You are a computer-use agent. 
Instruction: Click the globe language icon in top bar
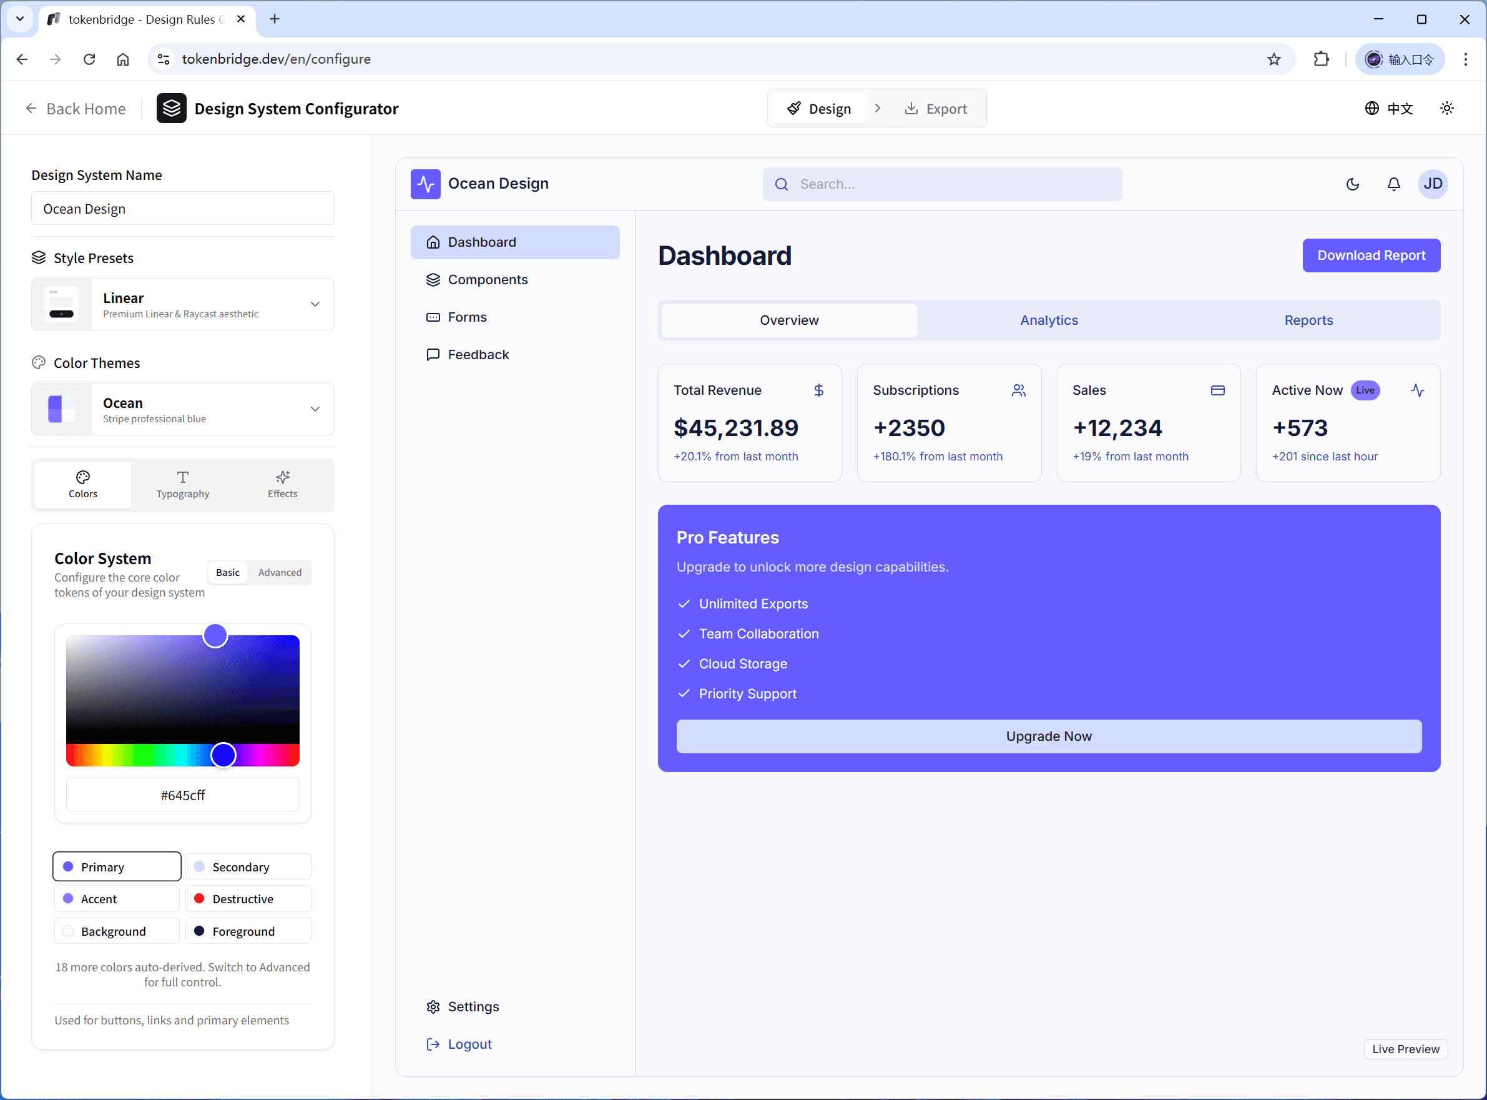[1372, 108]
